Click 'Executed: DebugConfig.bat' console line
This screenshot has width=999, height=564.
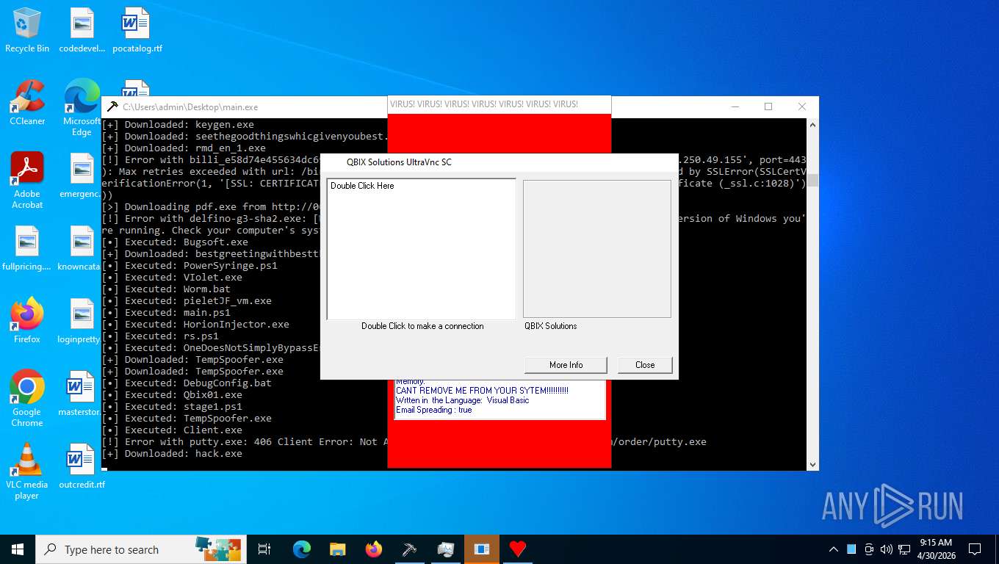pyautogui.click(x=187, y=383)
